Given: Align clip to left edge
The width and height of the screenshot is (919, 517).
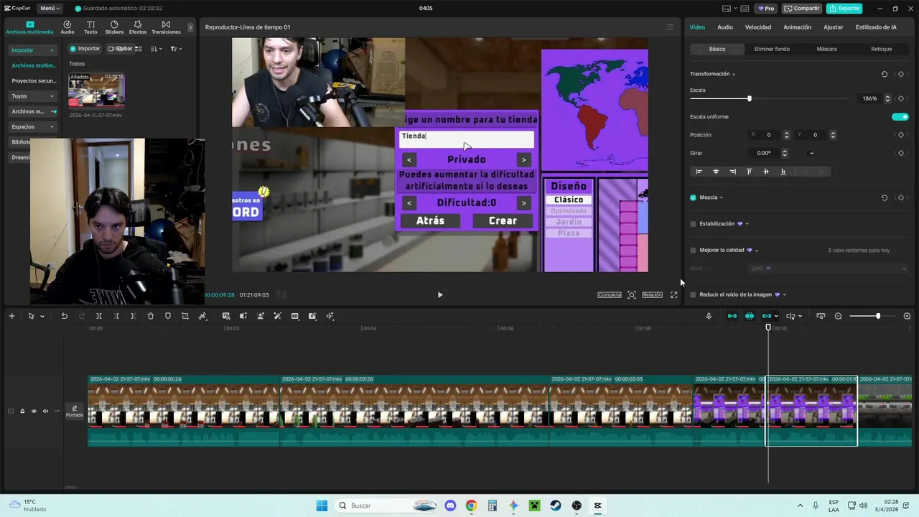Looking at the screenshot, I should point(699,172).
